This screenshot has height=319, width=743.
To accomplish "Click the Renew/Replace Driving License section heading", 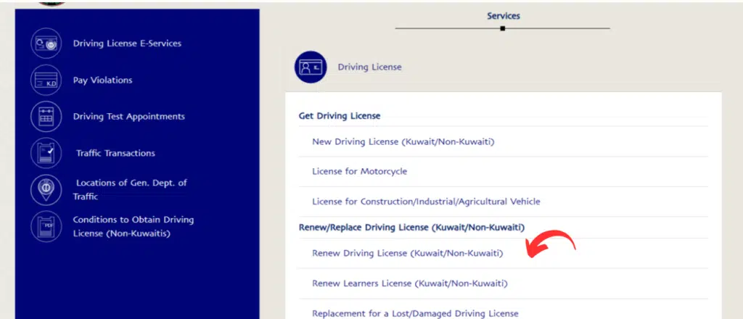I will [x=412, y=228].
